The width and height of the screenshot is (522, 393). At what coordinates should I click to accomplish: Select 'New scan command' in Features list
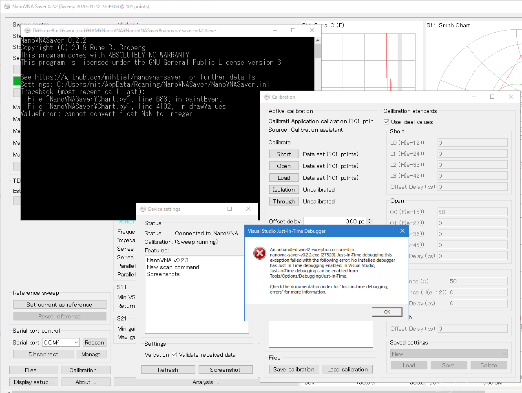pos(173,267)
